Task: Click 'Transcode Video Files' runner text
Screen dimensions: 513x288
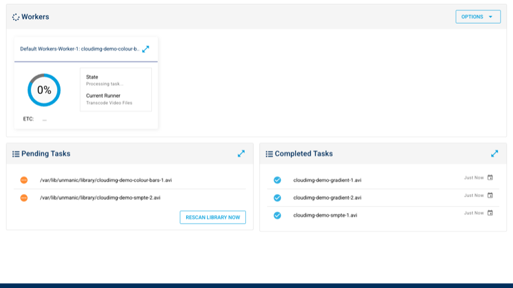Action: click(109, 103)
